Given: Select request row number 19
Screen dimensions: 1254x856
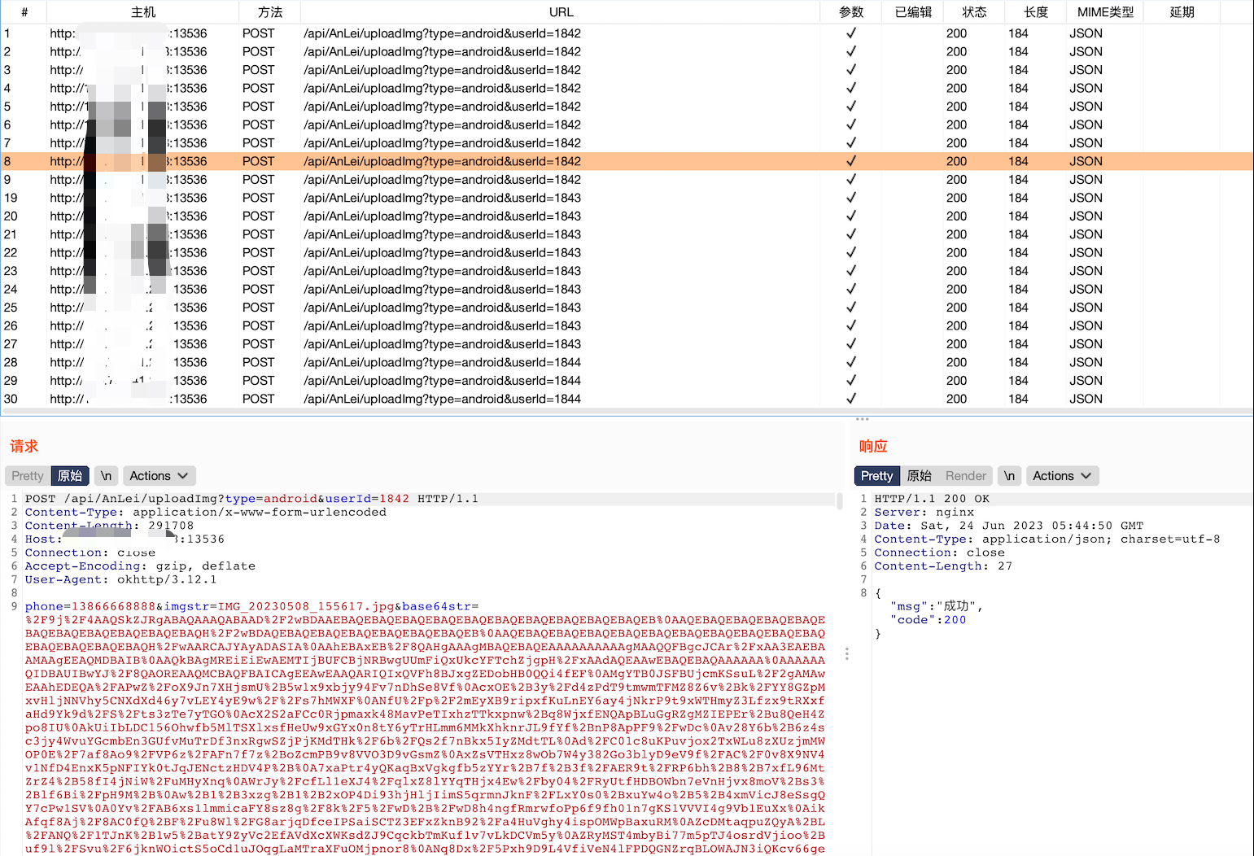Looking at the screenshot, I should click(627, 198).
